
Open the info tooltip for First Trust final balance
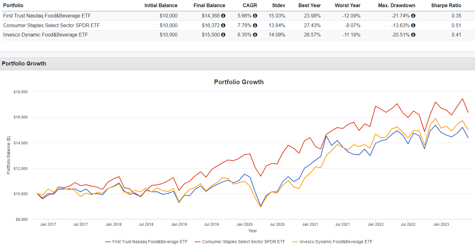point(223,16)
